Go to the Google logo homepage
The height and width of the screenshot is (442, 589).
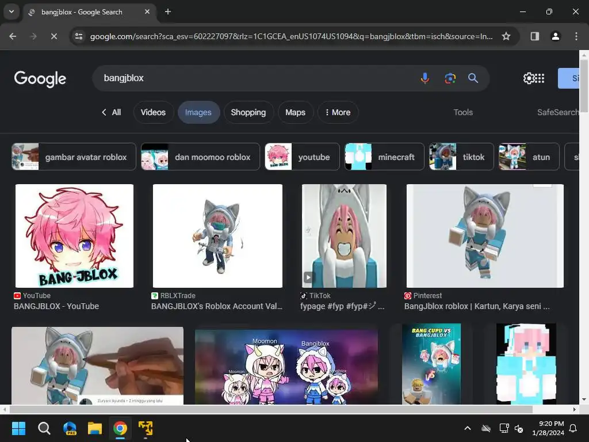point(40,78)
